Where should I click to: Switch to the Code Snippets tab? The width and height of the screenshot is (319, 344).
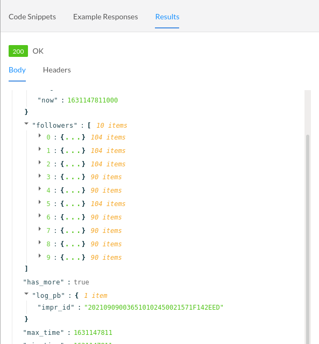tap(32, 17)
